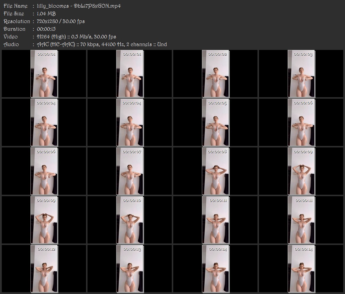Select the thumbnail at timestamp 00:00:03
The image size is (345, 294).
click(301, 74)
